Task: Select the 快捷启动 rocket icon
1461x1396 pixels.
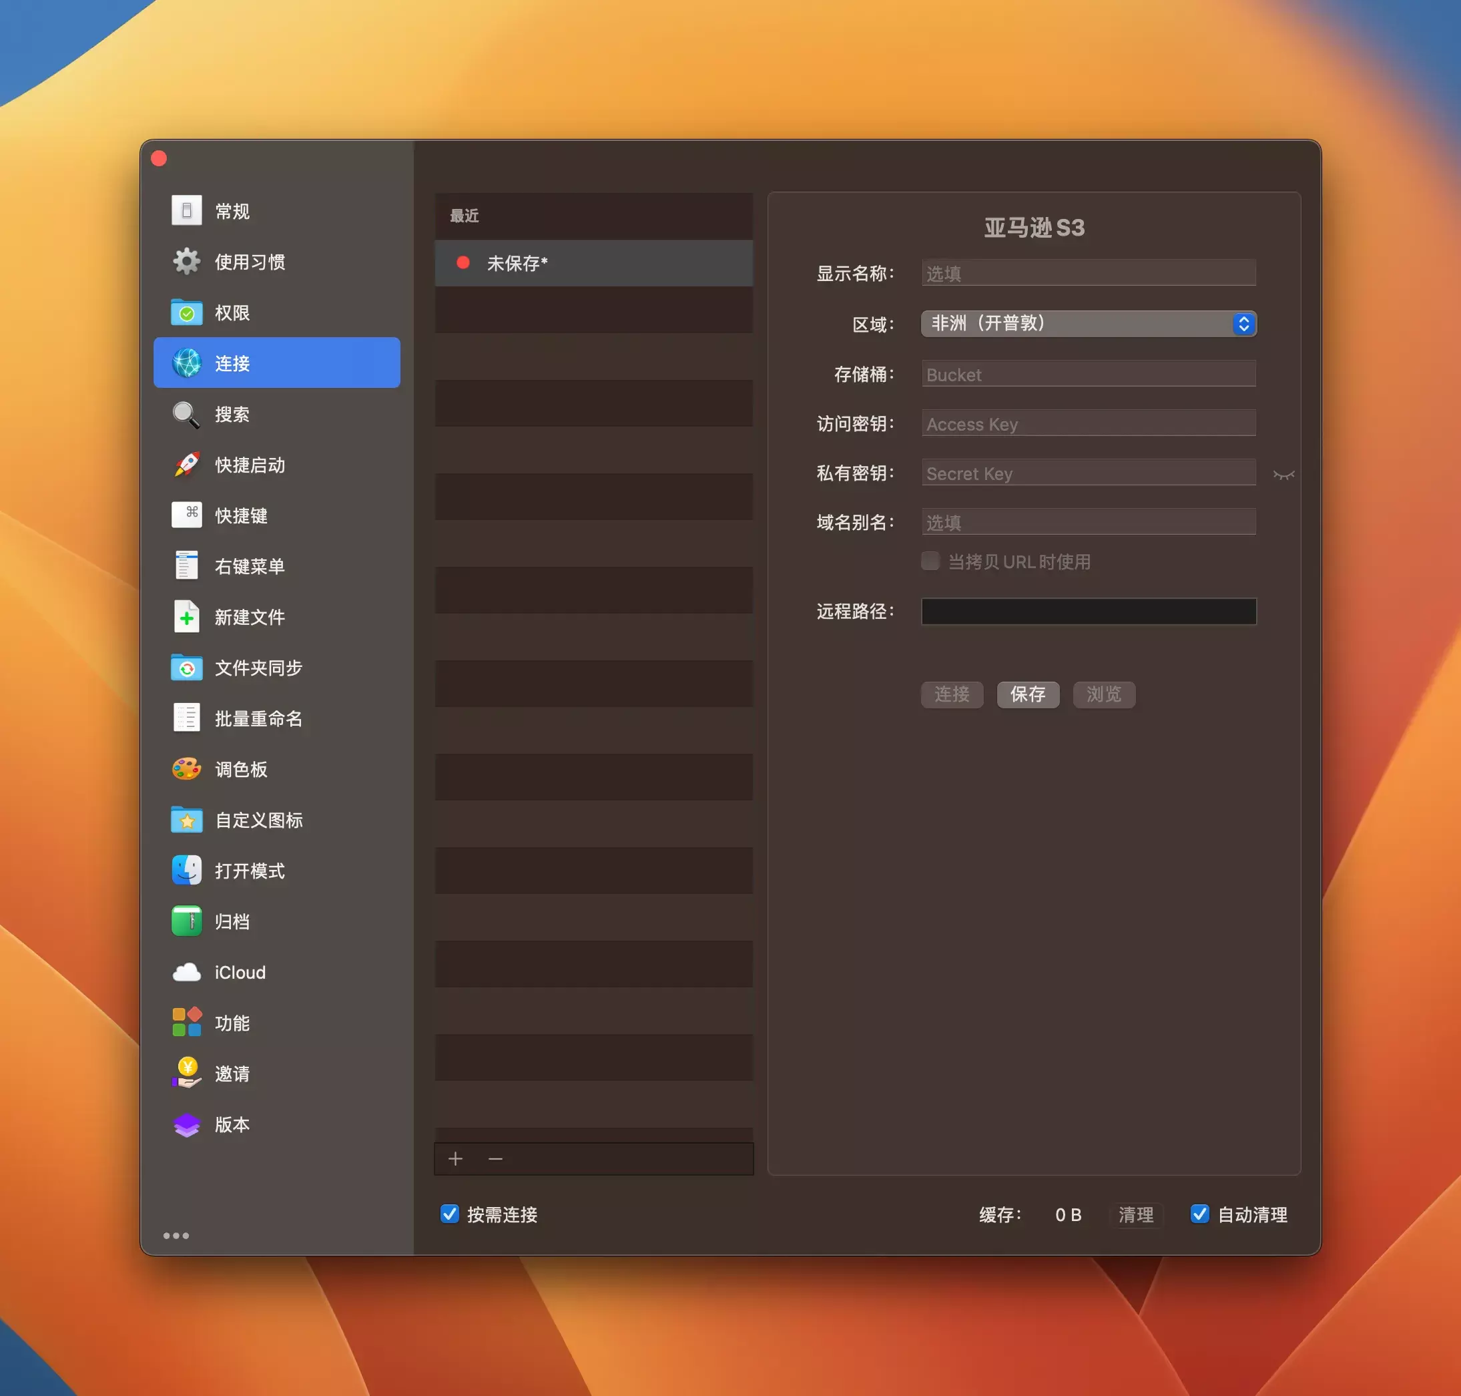Action: tap(187, 465)
